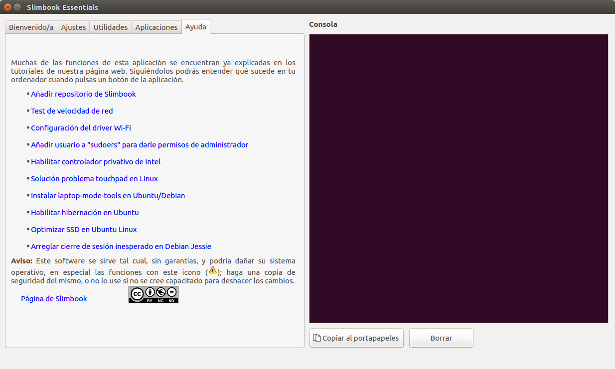
Task: Select the Aplicaciones tab
Action: click(x=156, y=27)
